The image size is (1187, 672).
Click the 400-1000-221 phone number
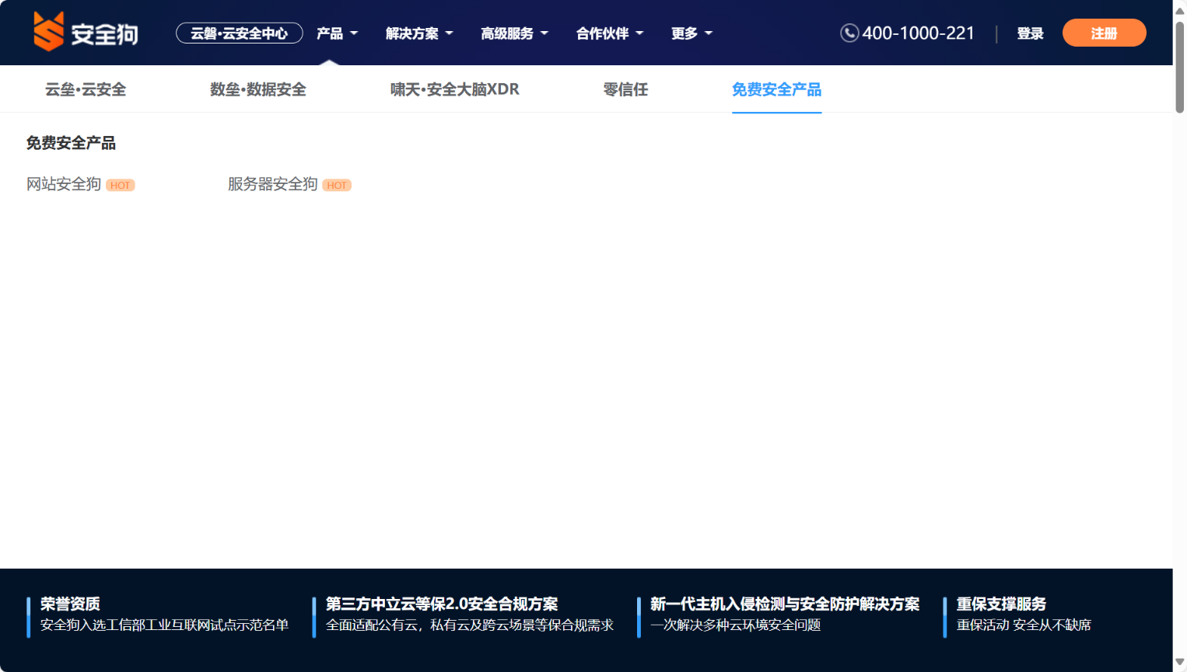[x=919, y=33]
